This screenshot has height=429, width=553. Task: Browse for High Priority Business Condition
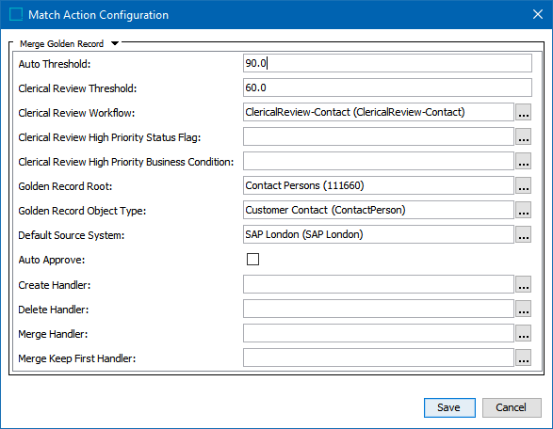[524, 161]
